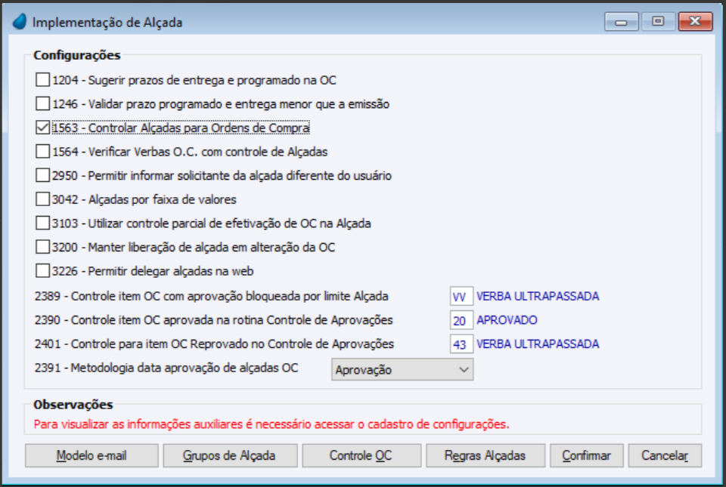Enable 3200 Manter liberação de alçada
The width and height of the screenshot is (726, 487).
click(43, 248)
